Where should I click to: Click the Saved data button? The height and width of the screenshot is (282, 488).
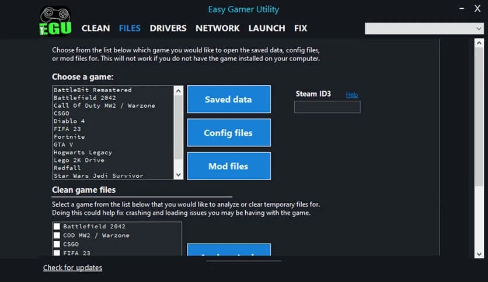pos(229,99)
